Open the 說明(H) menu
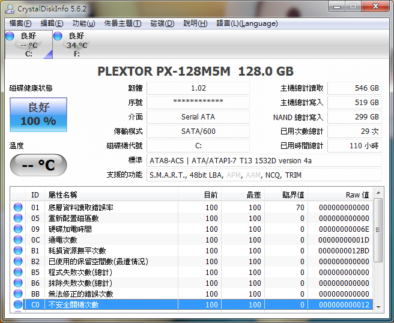The image size is (394, 323). coord(195,23)
